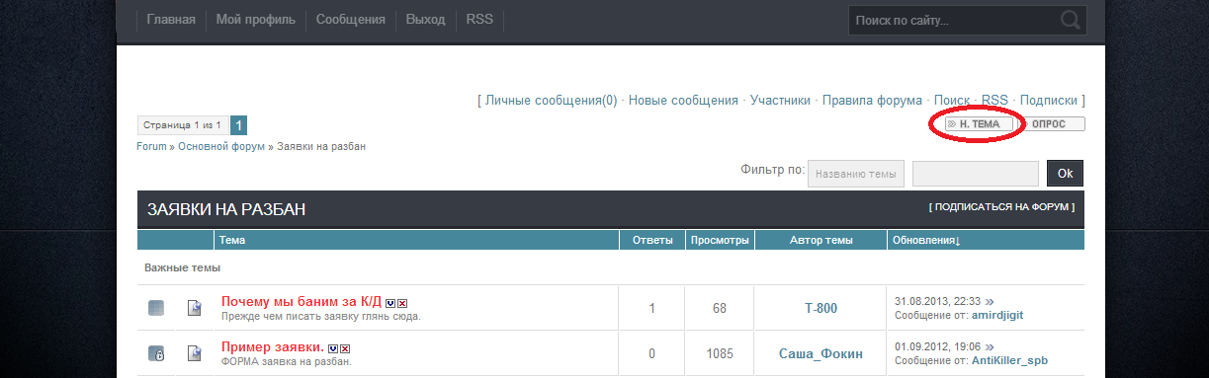Image resolution: width=1209 pixels, height=378 pixels.
Task: Click the Страница 1 из 1 indicator
Action: click(x=182, y=125)
